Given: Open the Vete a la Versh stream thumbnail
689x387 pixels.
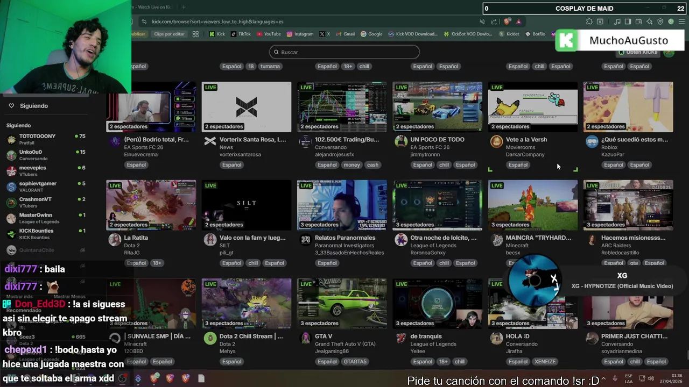Looking at the screenshot, I should pyautogui.click(x=532, y=107).
